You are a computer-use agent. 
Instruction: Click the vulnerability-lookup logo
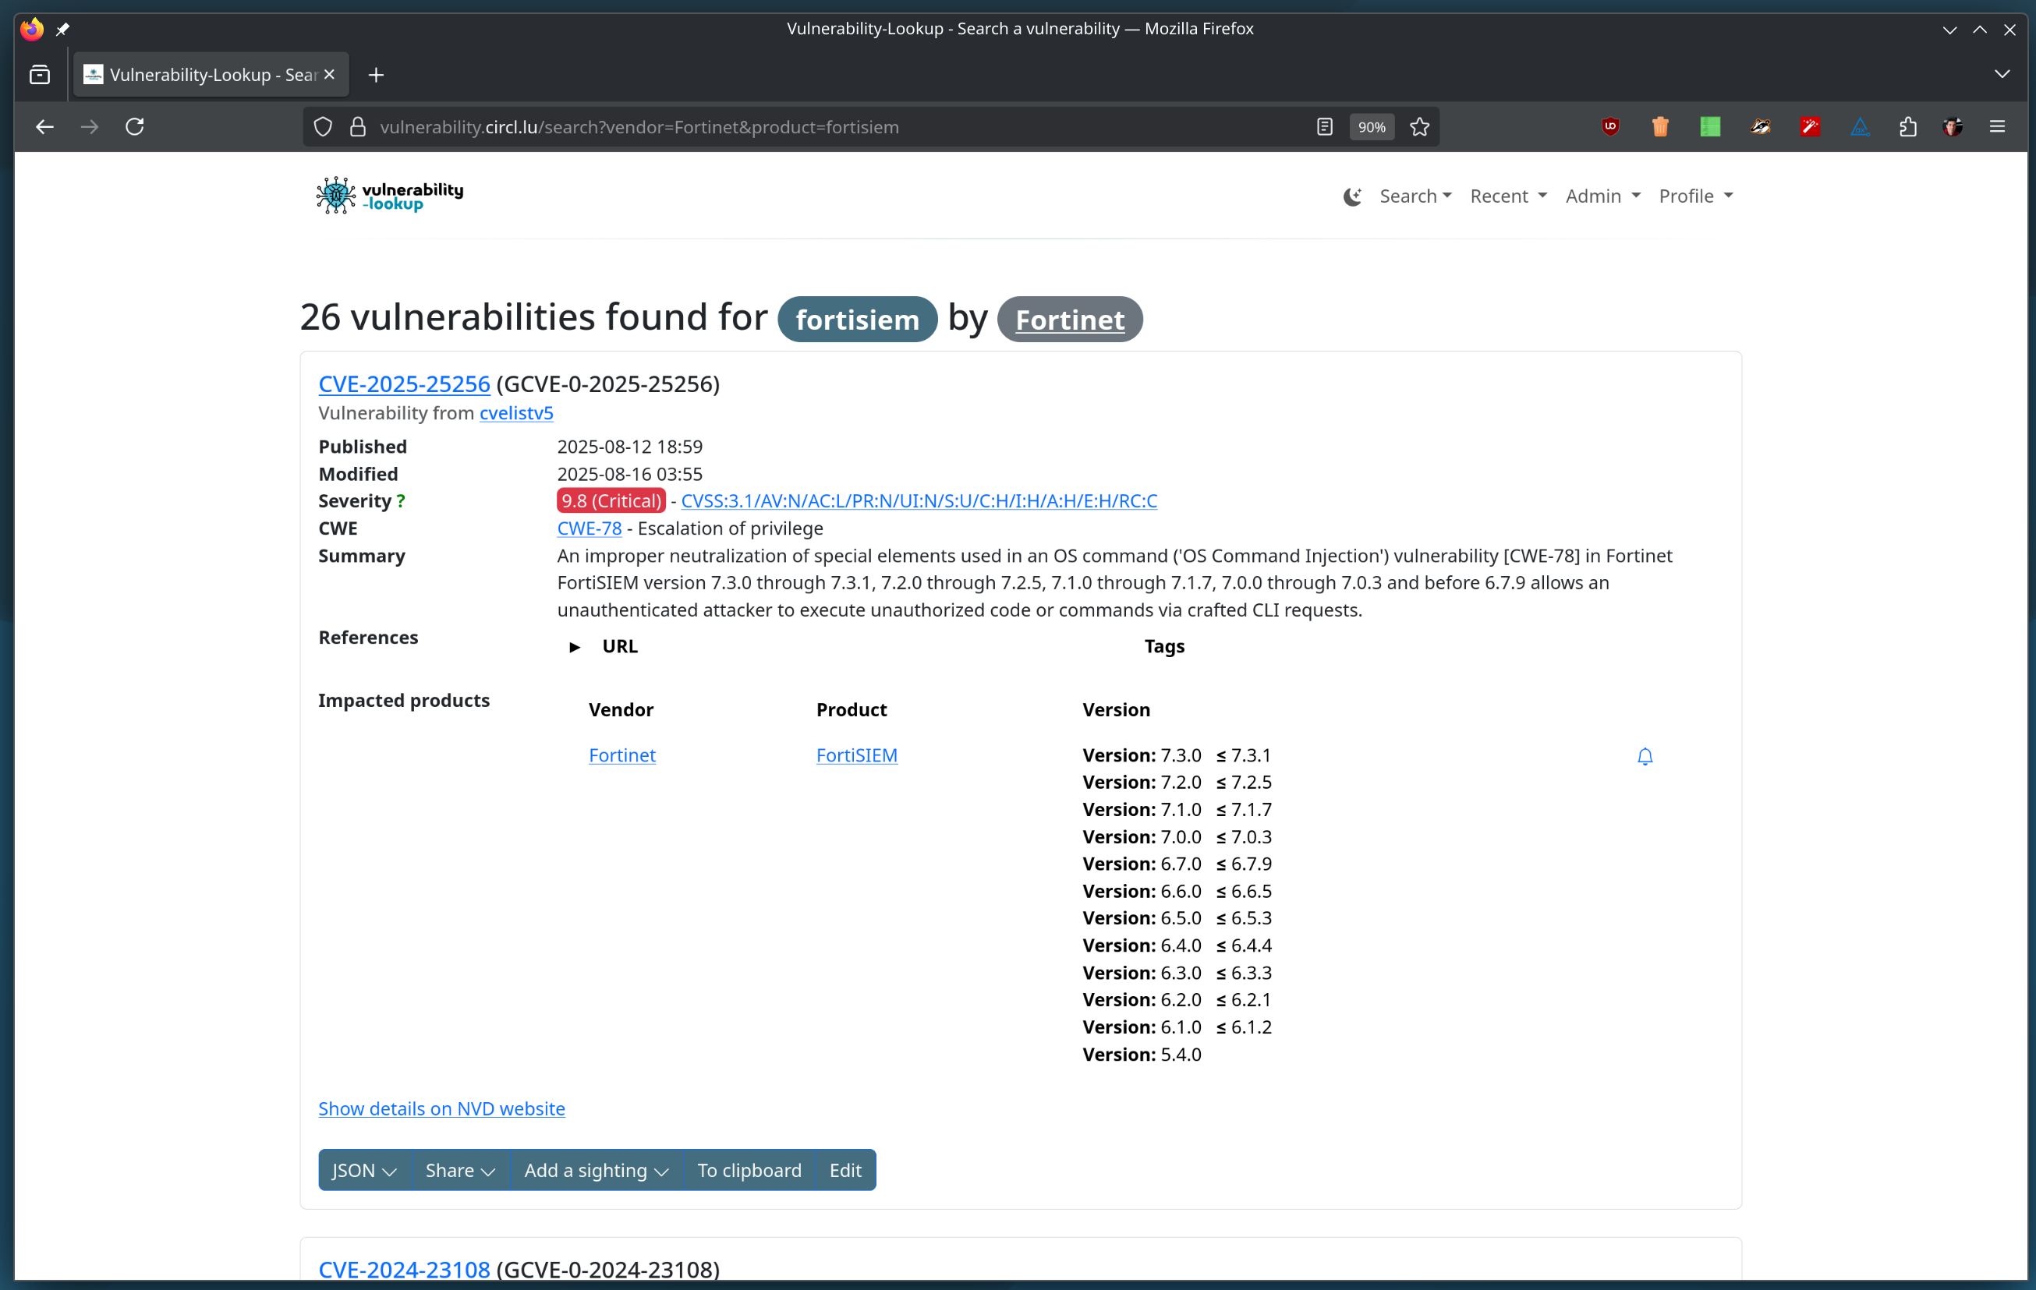click(x=388, y=196)
